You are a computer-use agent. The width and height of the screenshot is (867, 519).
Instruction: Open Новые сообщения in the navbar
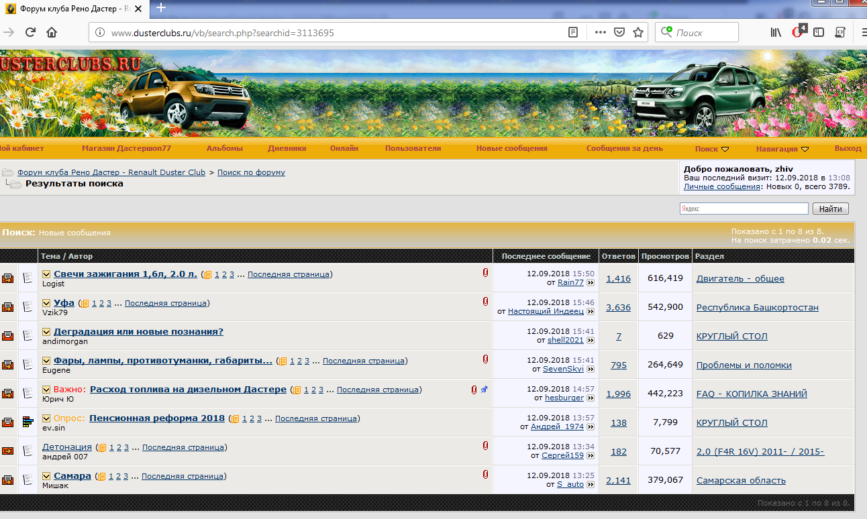(x=512, y=148)
